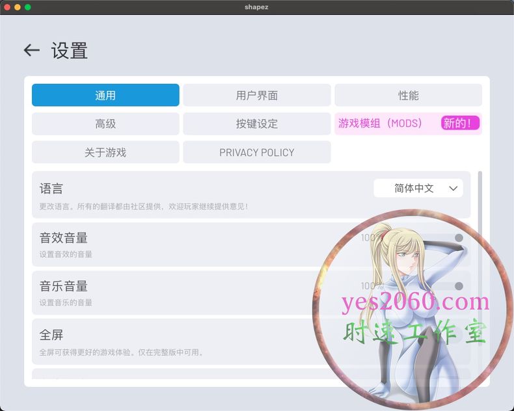Open the 游戏模组 (MODS) section
Image resolution: width=514 pixels, height=411 pixels.
[381, 124]
